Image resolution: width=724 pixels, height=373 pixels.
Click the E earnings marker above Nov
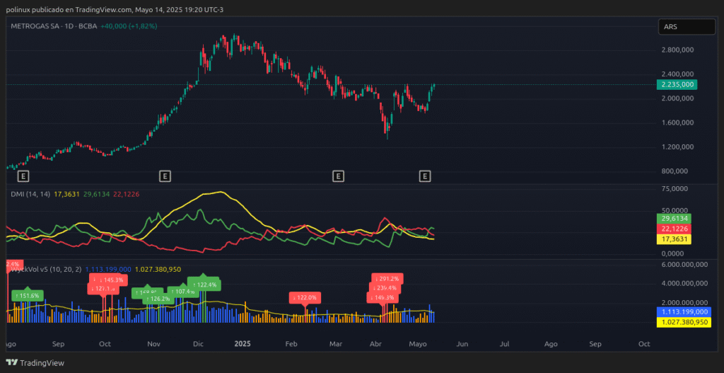(x=165, y=176)
